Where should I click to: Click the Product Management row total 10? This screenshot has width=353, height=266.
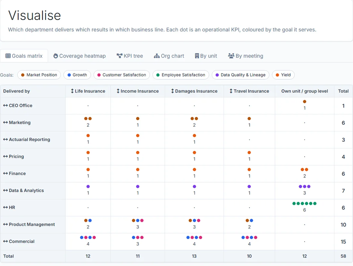(343, 225)
